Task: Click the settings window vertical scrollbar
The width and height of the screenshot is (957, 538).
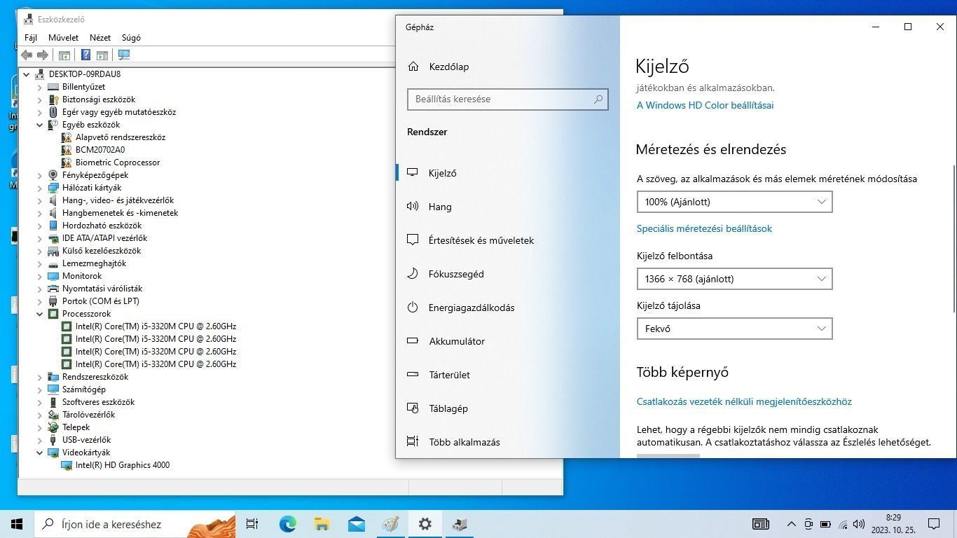Action: point(953,238)
